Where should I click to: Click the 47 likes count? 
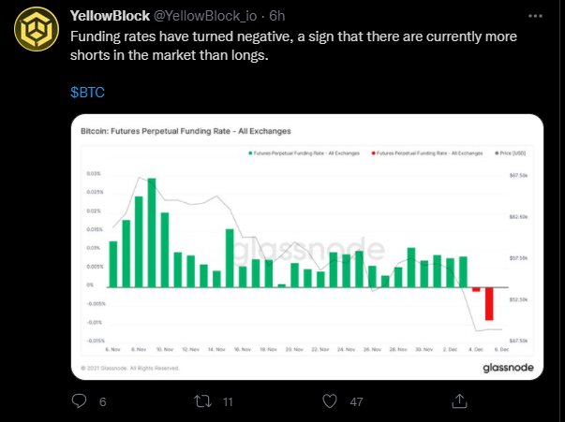(356, 401)
